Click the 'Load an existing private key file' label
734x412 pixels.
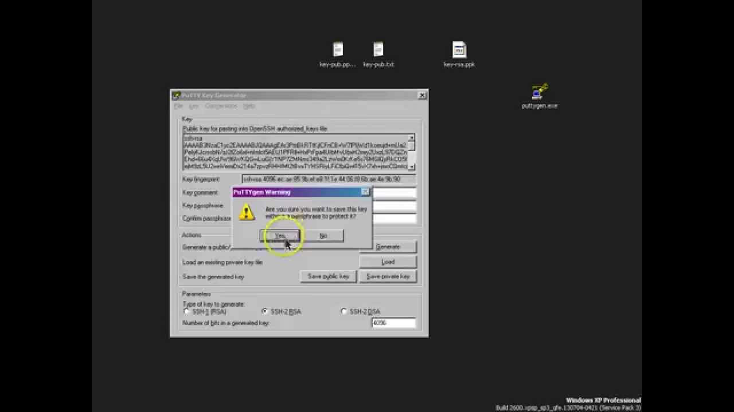[222, 262]
